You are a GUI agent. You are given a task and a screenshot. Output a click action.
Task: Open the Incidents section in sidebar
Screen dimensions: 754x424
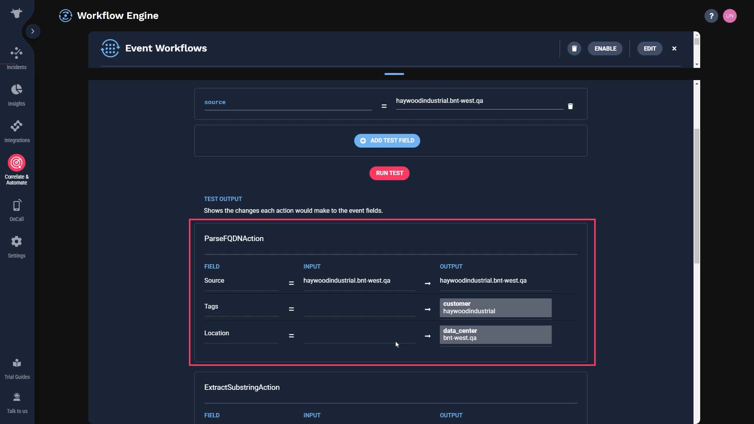(x=16, y=58)
